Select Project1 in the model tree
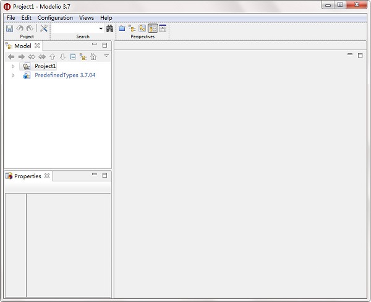The width and height of the screenshot is (371, 302). [45, 66]
